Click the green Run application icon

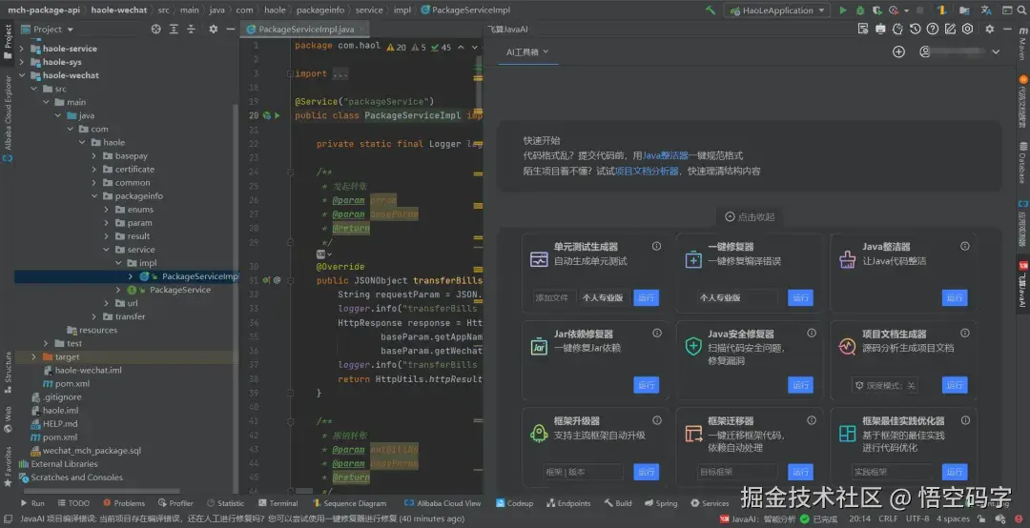pos(842,10)
